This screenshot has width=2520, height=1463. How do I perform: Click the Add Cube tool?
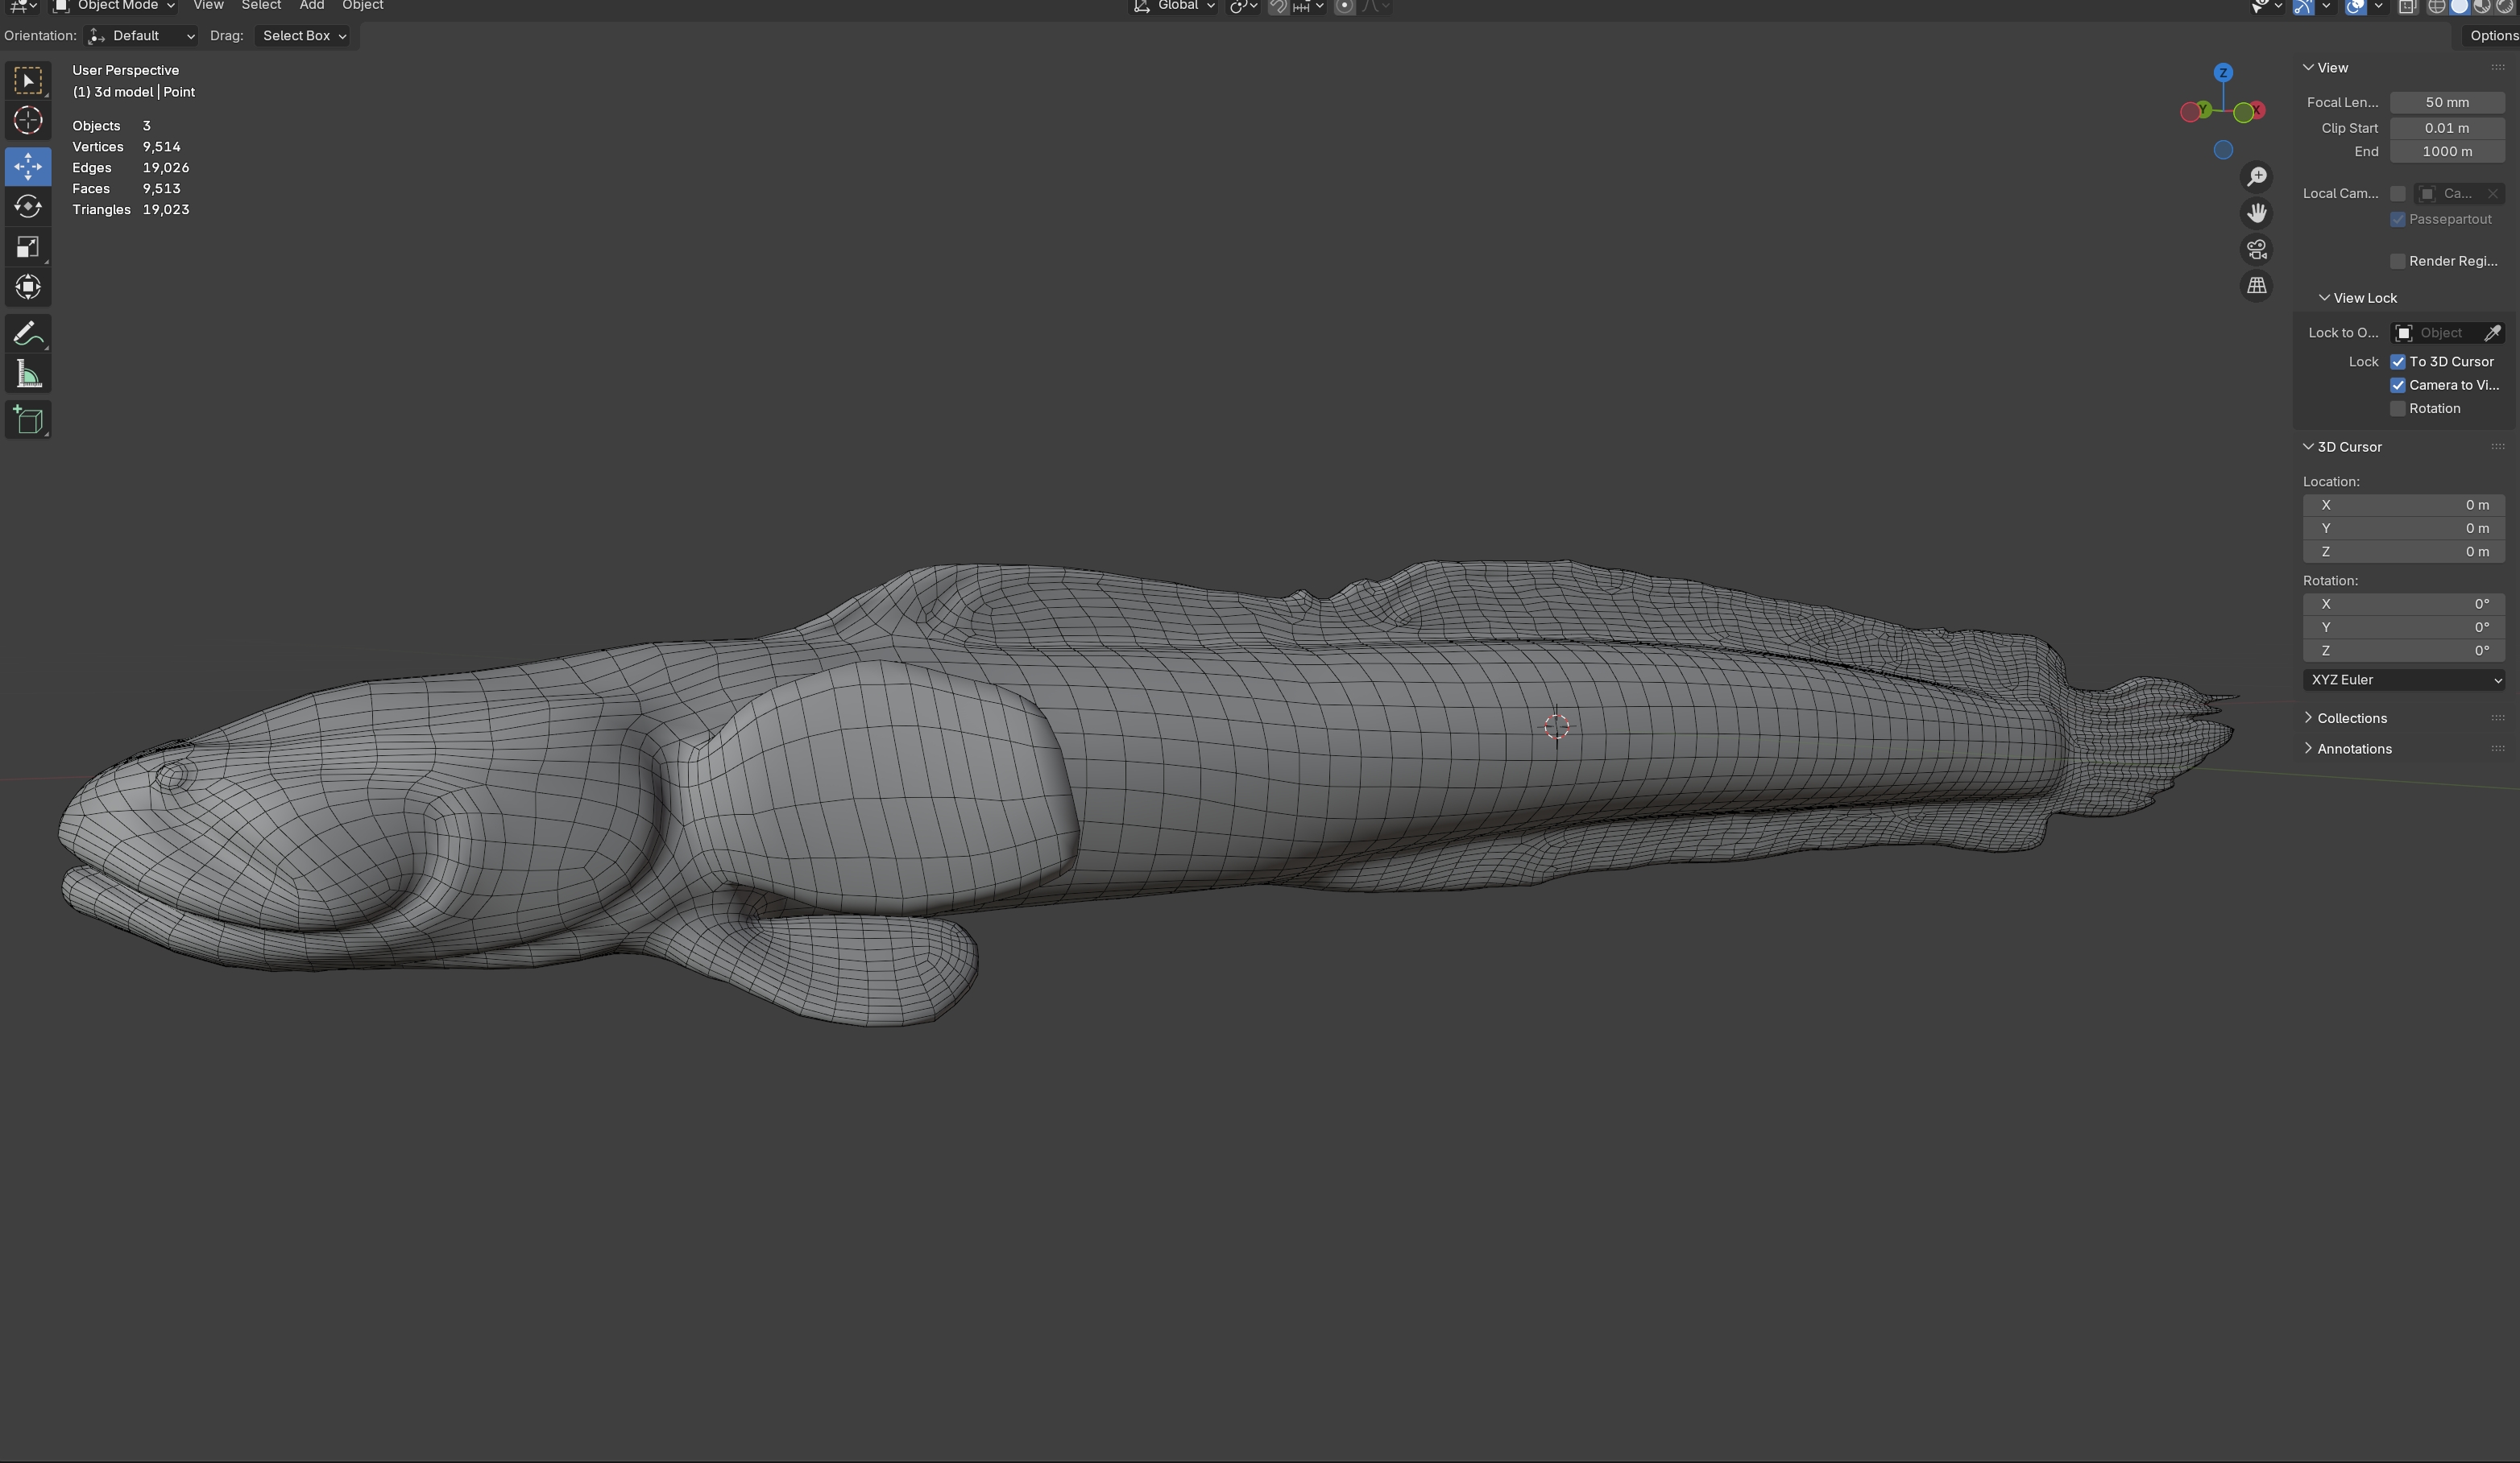28,421
